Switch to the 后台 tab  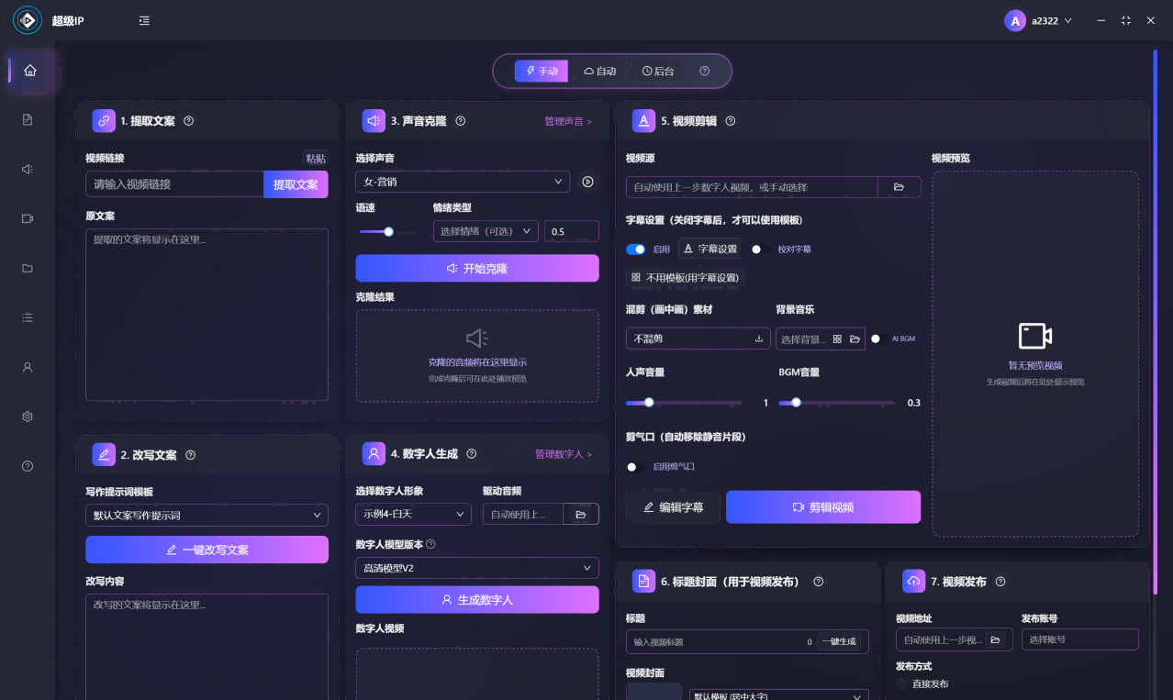coord(658,72)
